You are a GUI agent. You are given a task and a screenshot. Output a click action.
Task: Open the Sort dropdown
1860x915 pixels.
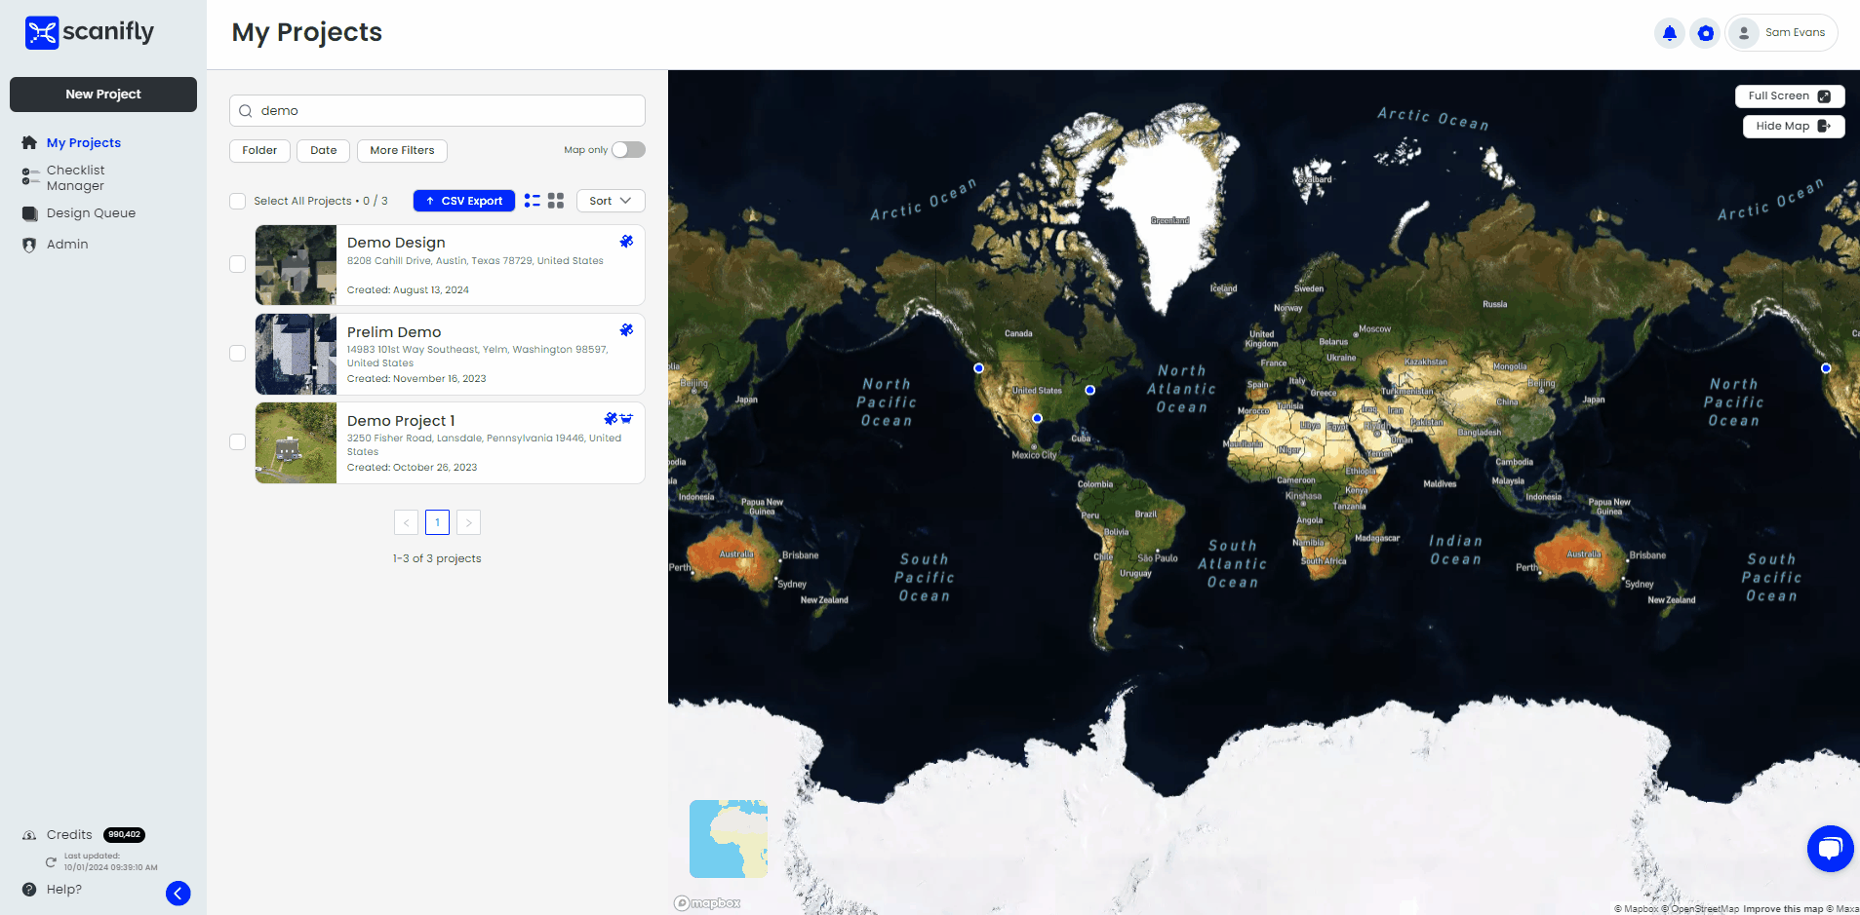[x=611, y=201]
